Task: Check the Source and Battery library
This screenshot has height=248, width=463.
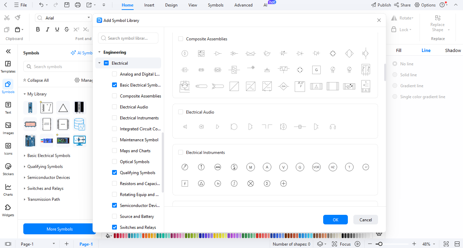Action: coord(115,217)
